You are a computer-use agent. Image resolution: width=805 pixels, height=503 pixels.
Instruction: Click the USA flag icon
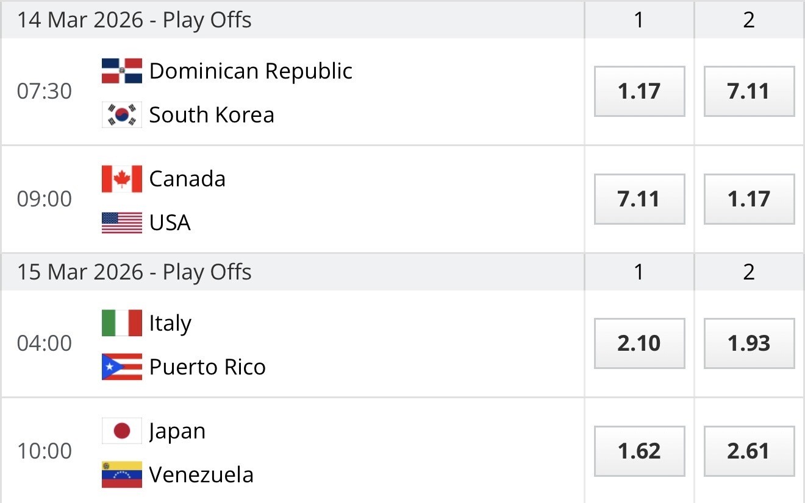[122, 223]
